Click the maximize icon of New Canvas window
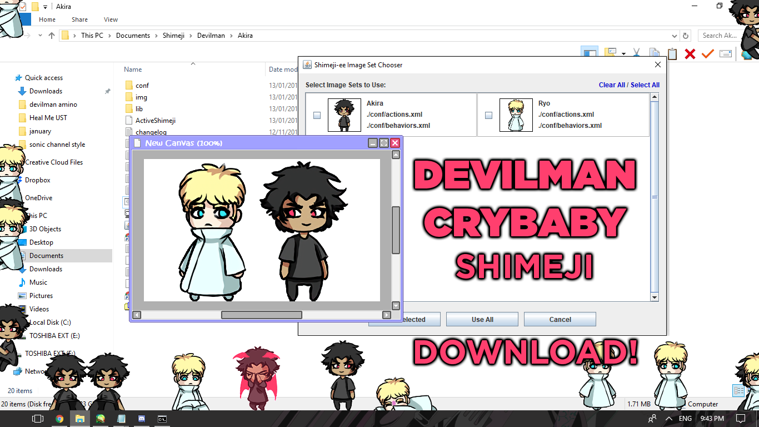This screenshot has height=427, width=759. 384,143
